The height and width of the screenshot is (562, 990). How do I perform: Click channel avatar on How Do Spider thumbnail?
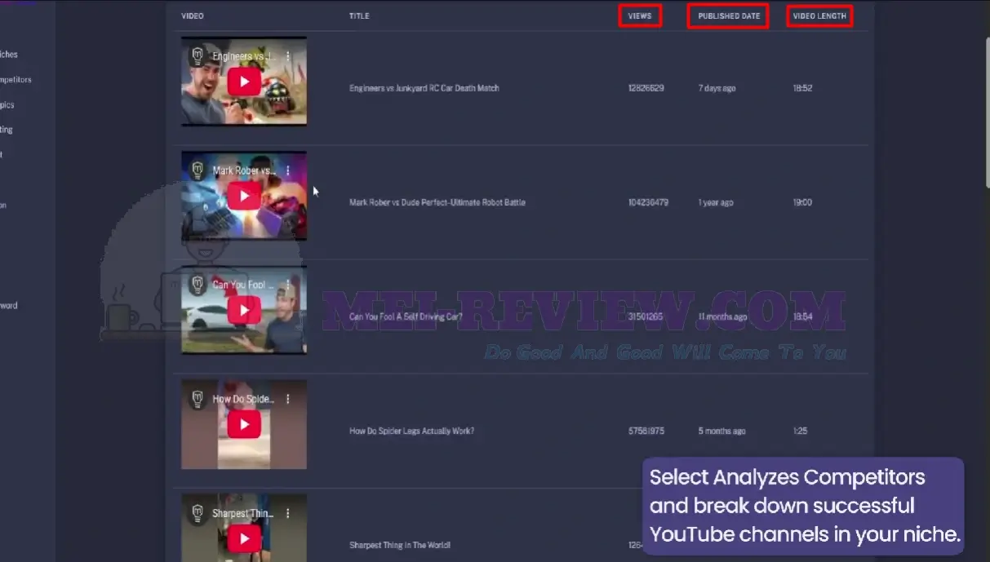click(x=196, y=399)
